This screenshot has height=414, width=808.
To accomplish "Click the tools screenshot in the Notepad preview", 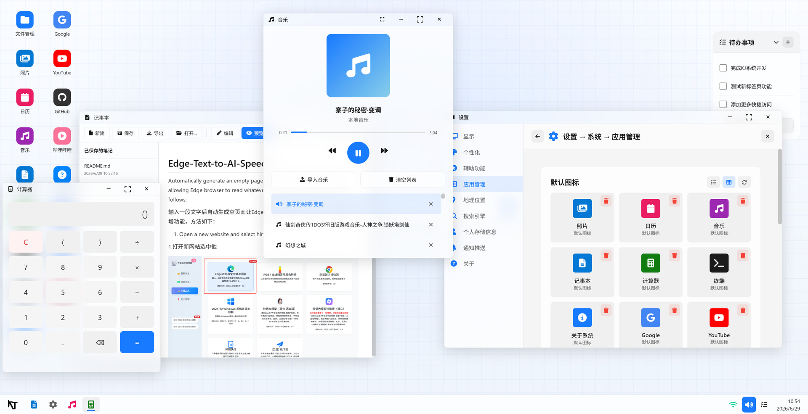I will (263, 306).
